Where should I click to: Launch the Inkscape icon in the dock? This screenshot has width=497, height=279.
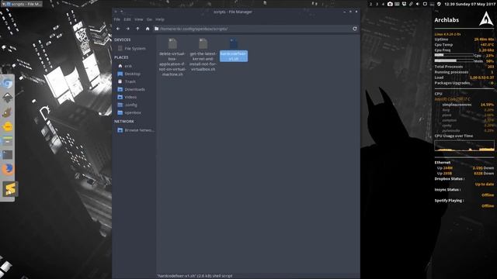[8, 98]
